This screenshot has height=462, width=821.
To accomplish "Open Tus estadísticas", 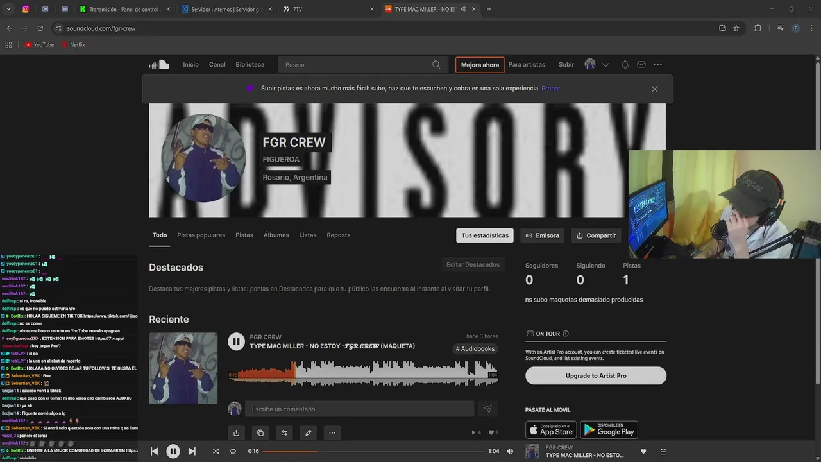I will click(x=485, y=235).
